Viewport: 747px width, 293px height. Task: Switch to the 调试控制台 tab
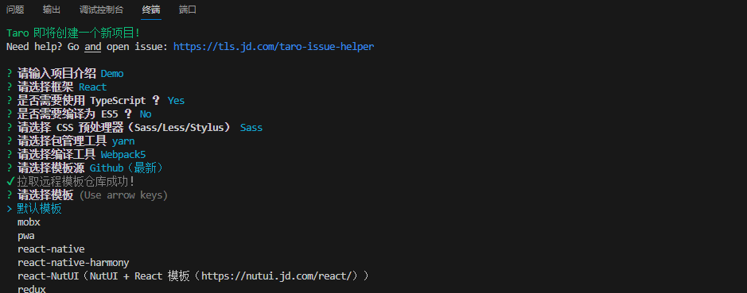click(x=101, y=10)
